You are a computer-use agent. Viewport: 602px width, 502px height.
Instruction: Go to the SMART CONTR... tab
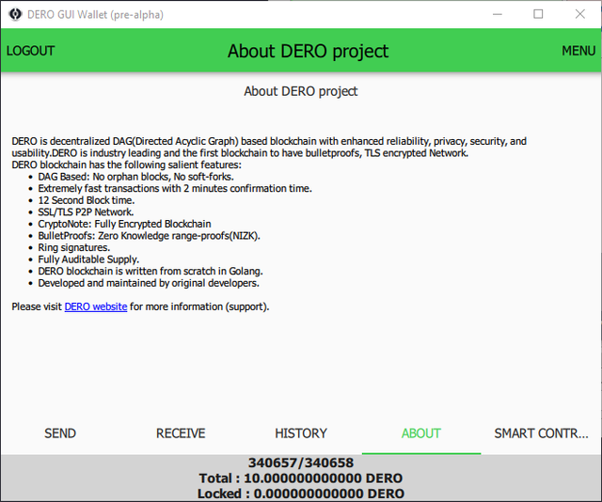pos(541,433)
